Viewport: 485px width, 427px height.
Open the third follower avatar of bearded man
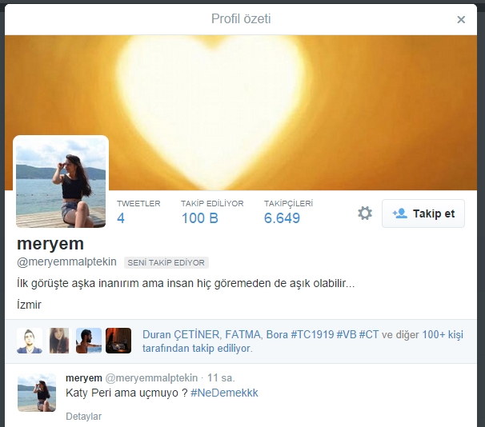[x=89, y=341]
